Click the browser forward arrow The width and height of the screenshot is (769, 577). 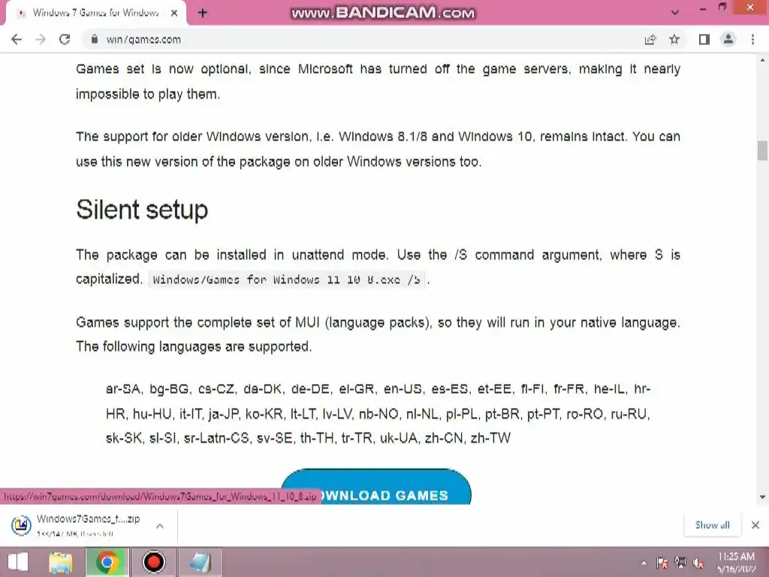(x=41, y=40)
